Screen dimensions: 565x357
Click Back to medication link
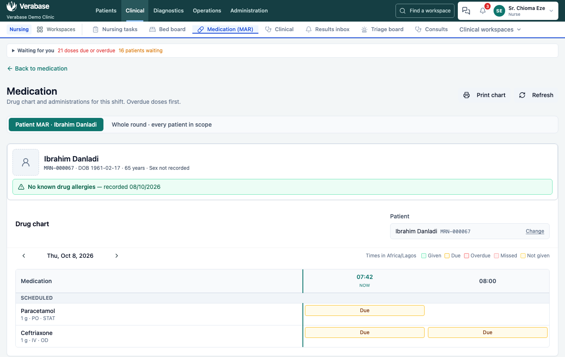point(37,68)
